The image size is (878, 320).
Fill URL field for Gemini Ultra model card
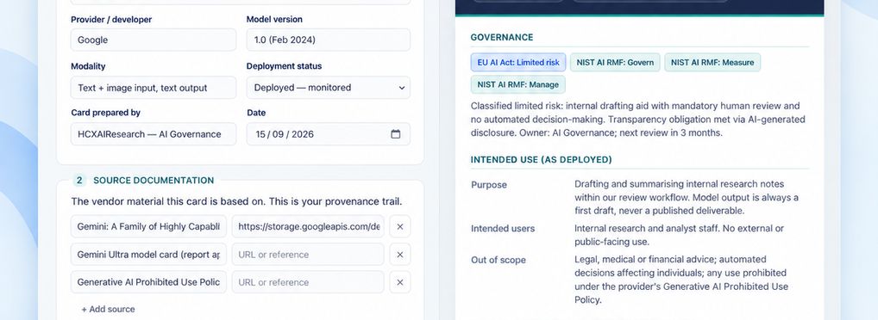(x=308, y=255)
